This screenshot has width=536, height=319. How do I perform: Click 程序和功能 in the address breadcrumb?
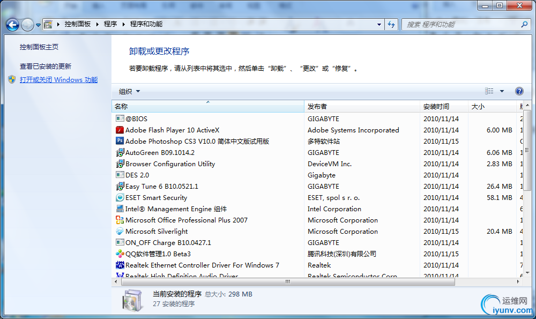click(x=146, y=24)
